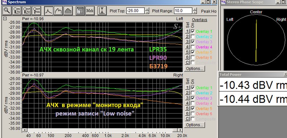Click the horizontal scrollbar left arrow
This screenshot has height=138, width=287.
click(24, 130)
